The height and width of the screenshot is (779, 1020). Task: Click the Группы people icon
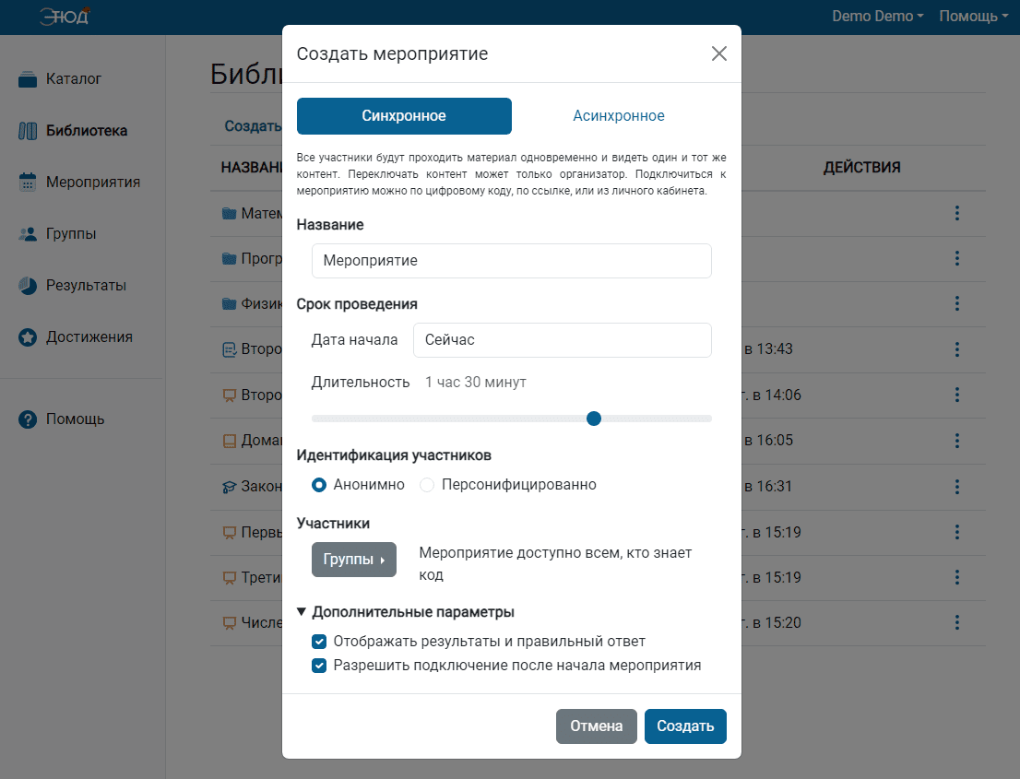[x=28, y=234]
